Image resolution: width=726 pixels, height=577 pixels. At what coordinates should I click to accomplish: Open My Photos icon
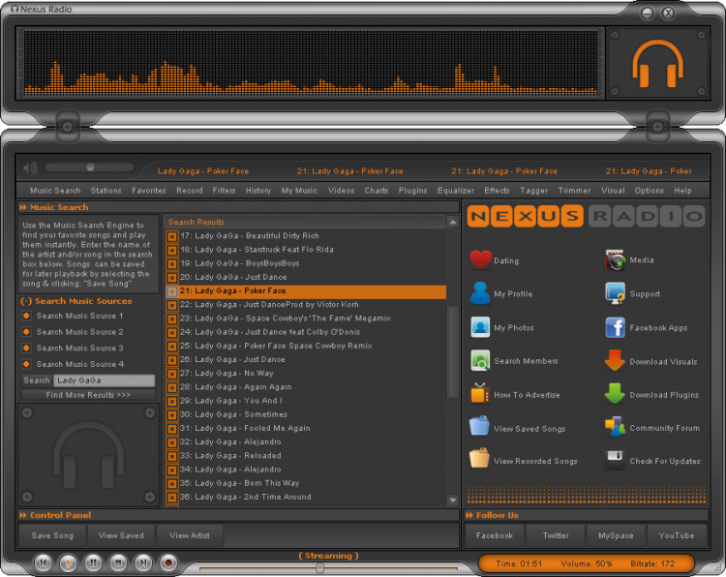pyautogui.click(x=480, y=327)
